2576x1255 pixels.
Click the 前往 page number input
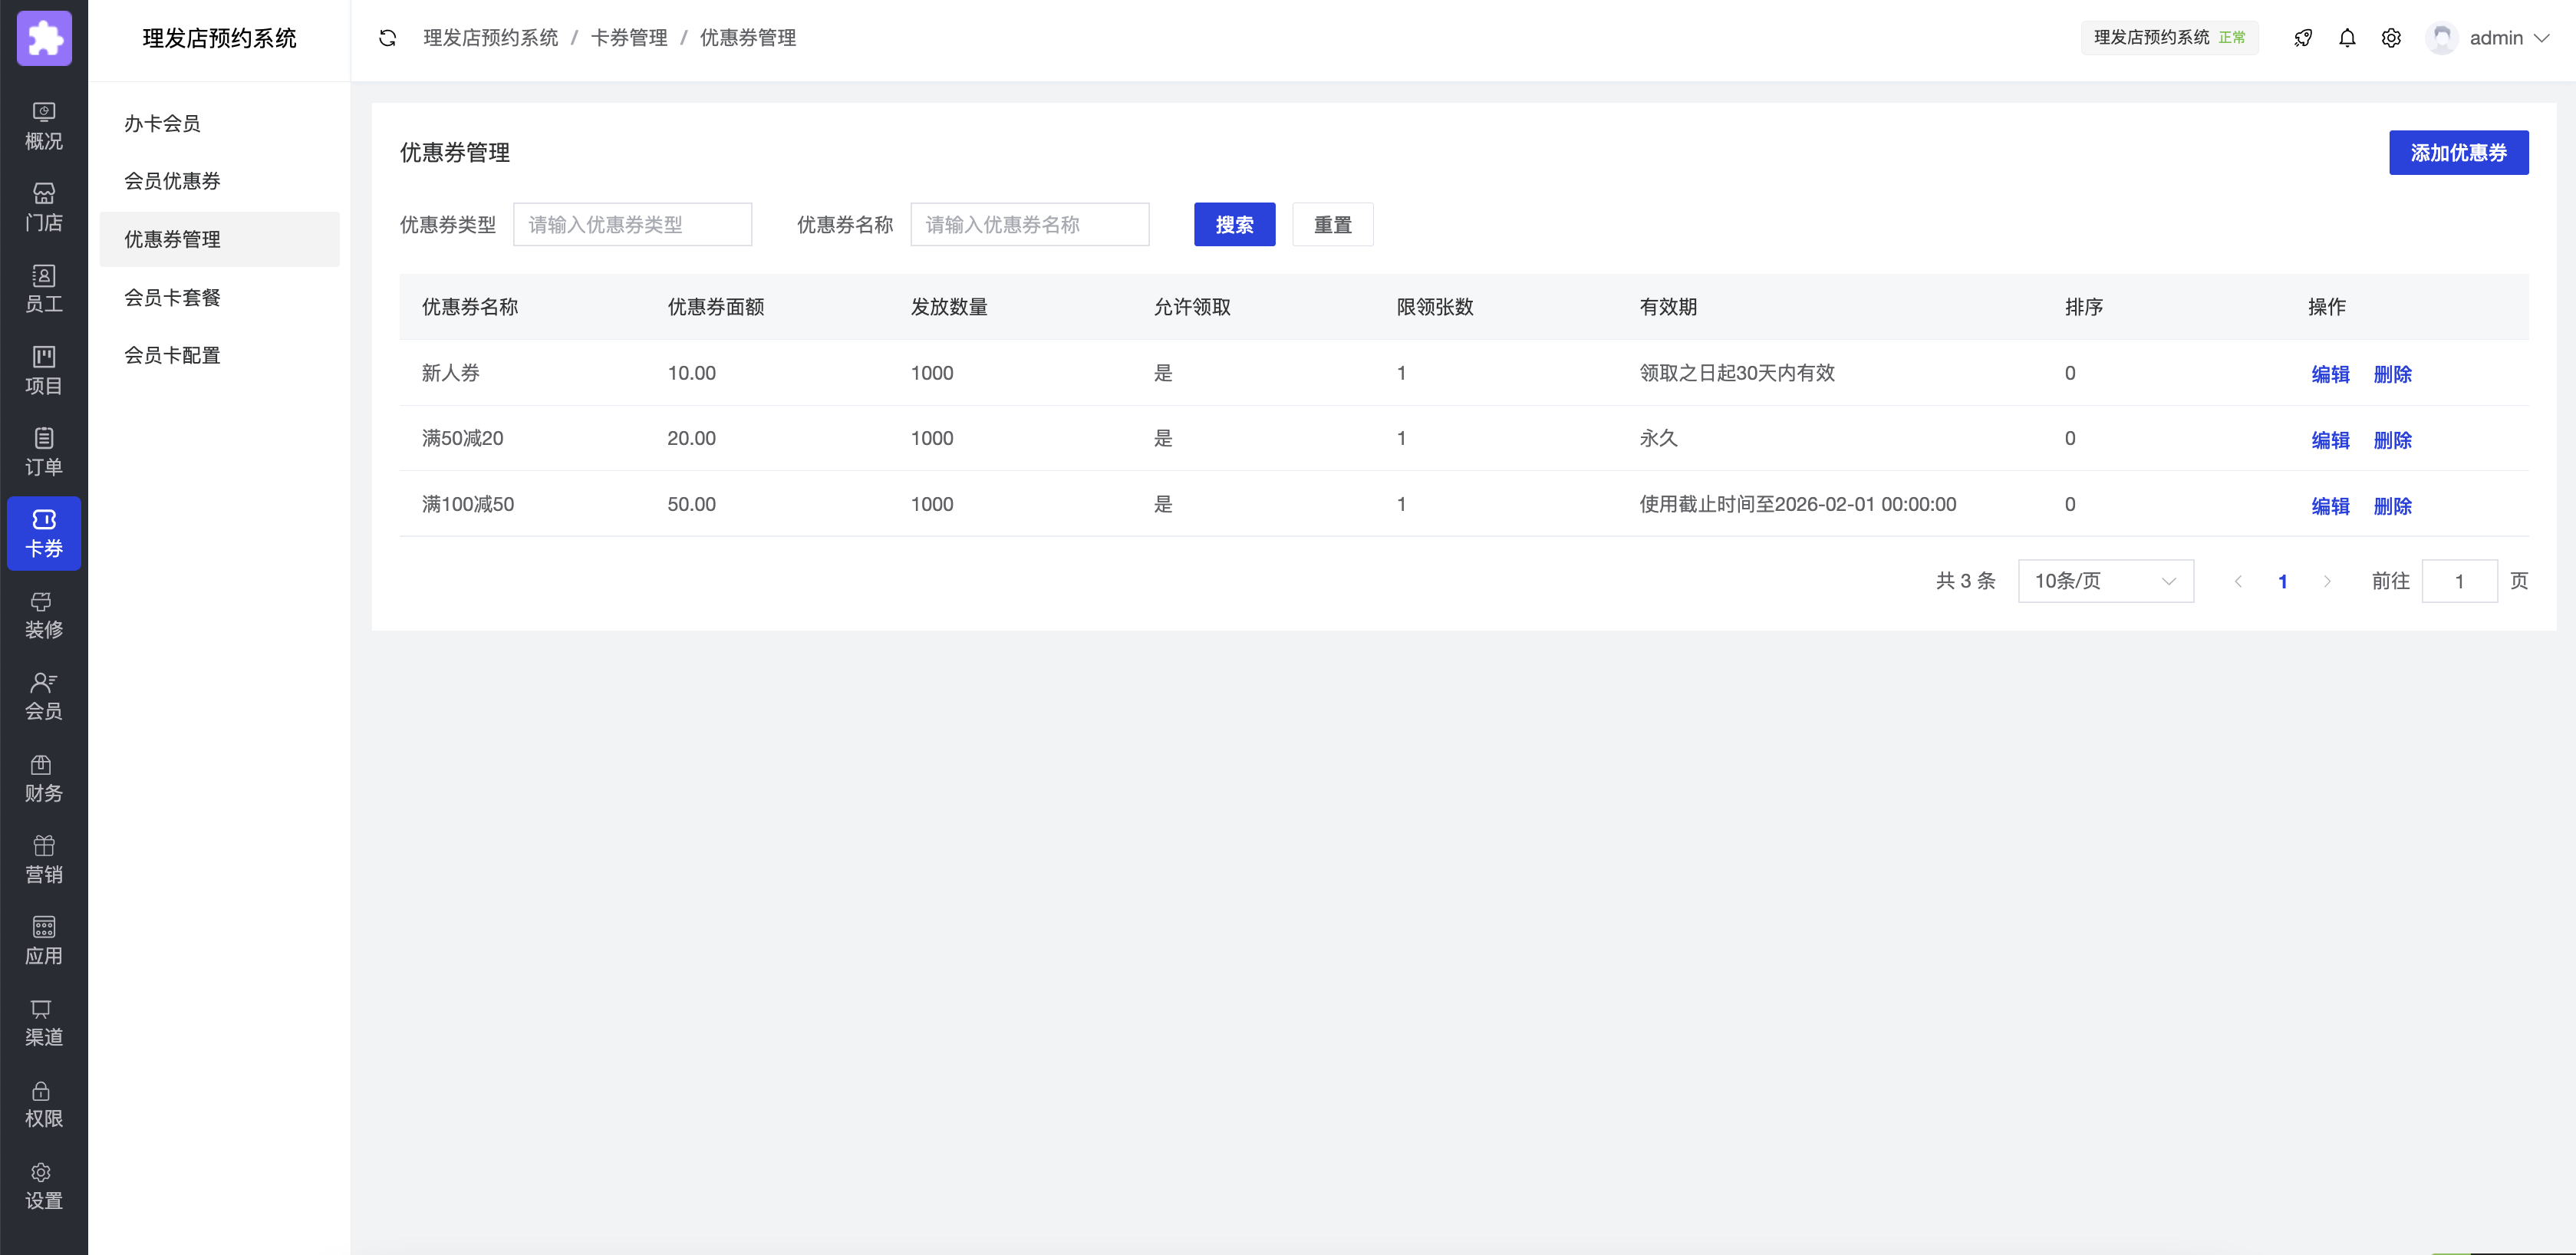coord(2459,581)
